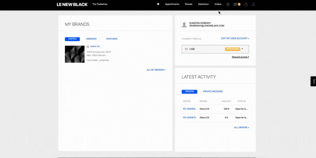Image resolution: width=316 pixels, height=158 pixels.
Task: Go to the home icon in the navbar
Action: 158,4
